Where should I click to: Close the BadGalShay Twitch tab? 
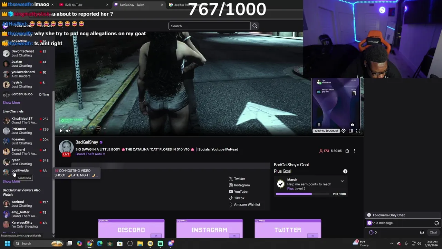(x=162, y=5)
